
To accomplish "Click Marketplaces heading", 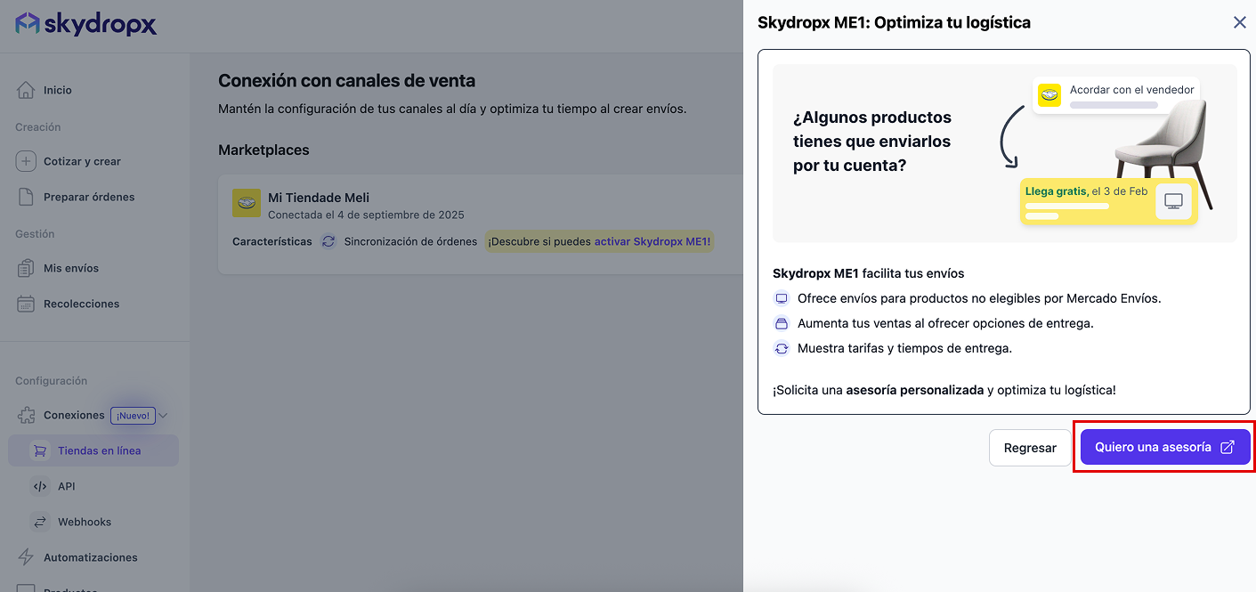I will pyautogui.click(x=263, y=150).
